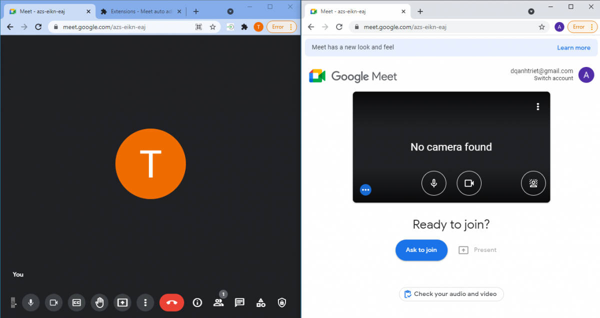Click the Google Meet logo
The height and width of the screenshot is (318, 600).
pyautogui.click(x=353, y=76)
